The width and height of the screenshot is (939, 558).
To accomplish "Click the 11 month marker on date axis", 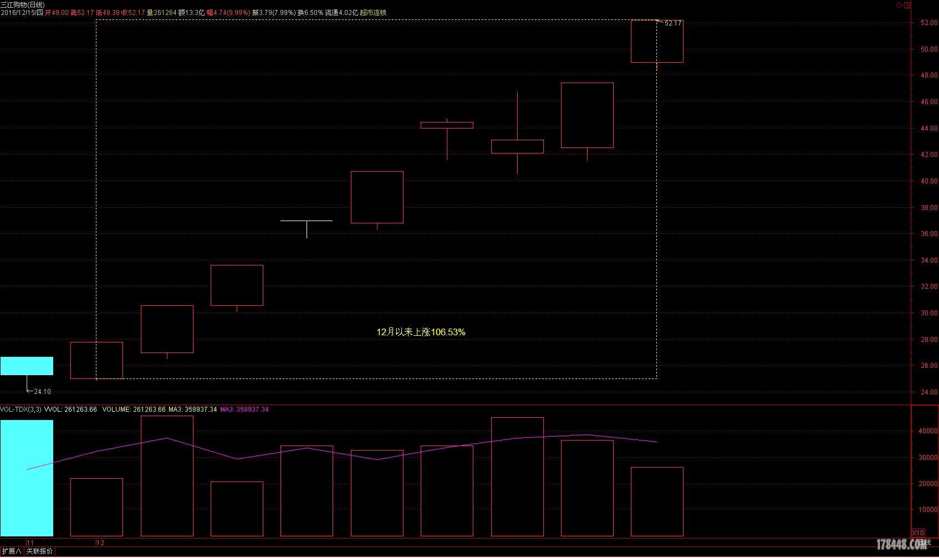I will (30, 543).
